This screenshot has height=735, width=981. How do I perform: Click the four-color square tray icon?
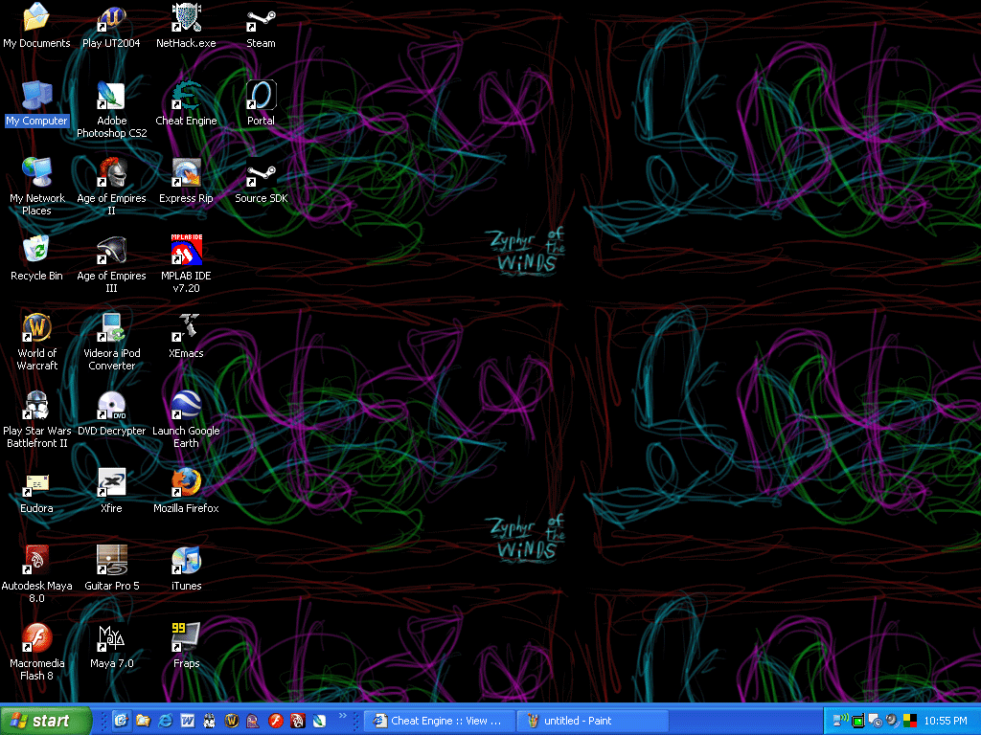pyautogui.click(x=910, y=721)
